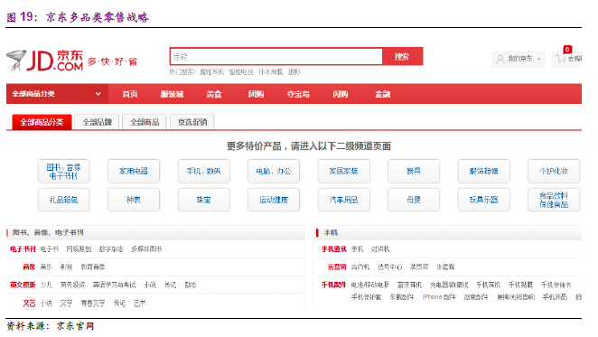Viewport: 598px width, 337px height.
Task: Click the 青春文学 link
Action: [x=93, y=304]
